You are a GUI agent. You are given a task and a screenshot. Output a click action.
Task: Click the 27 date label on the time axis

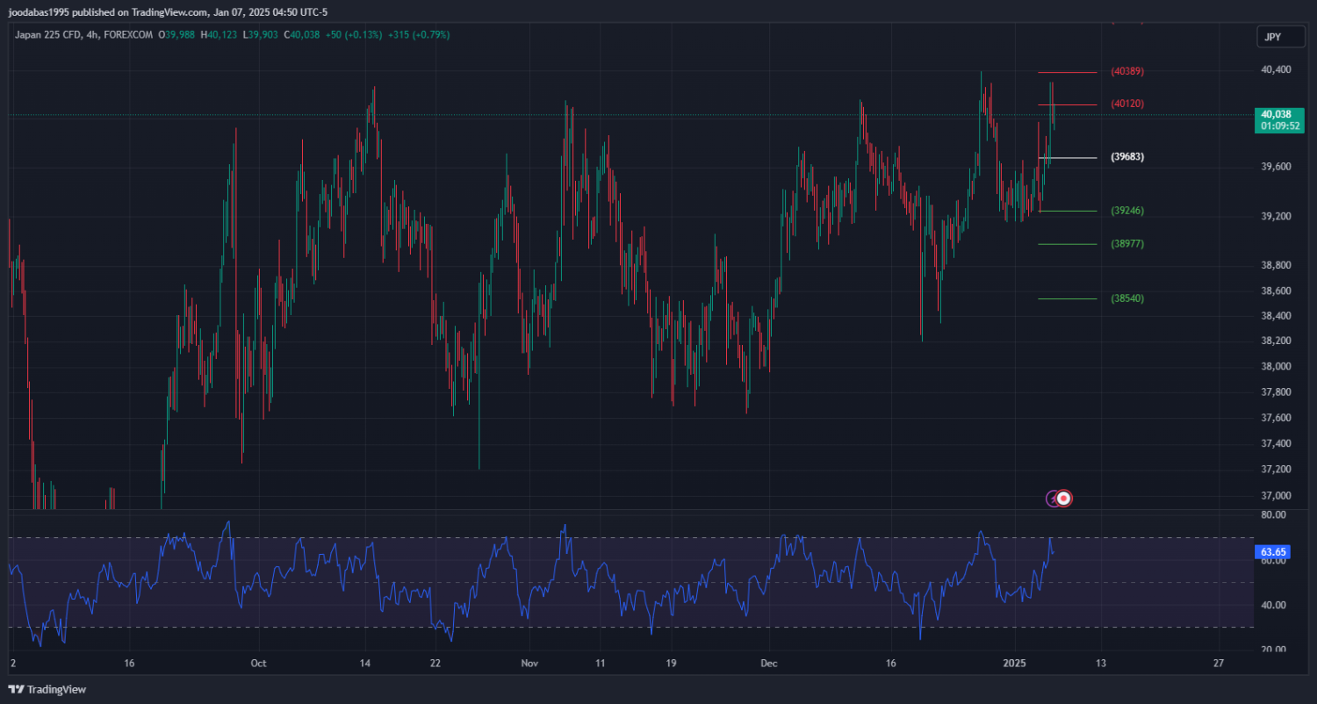point(1218,663)
